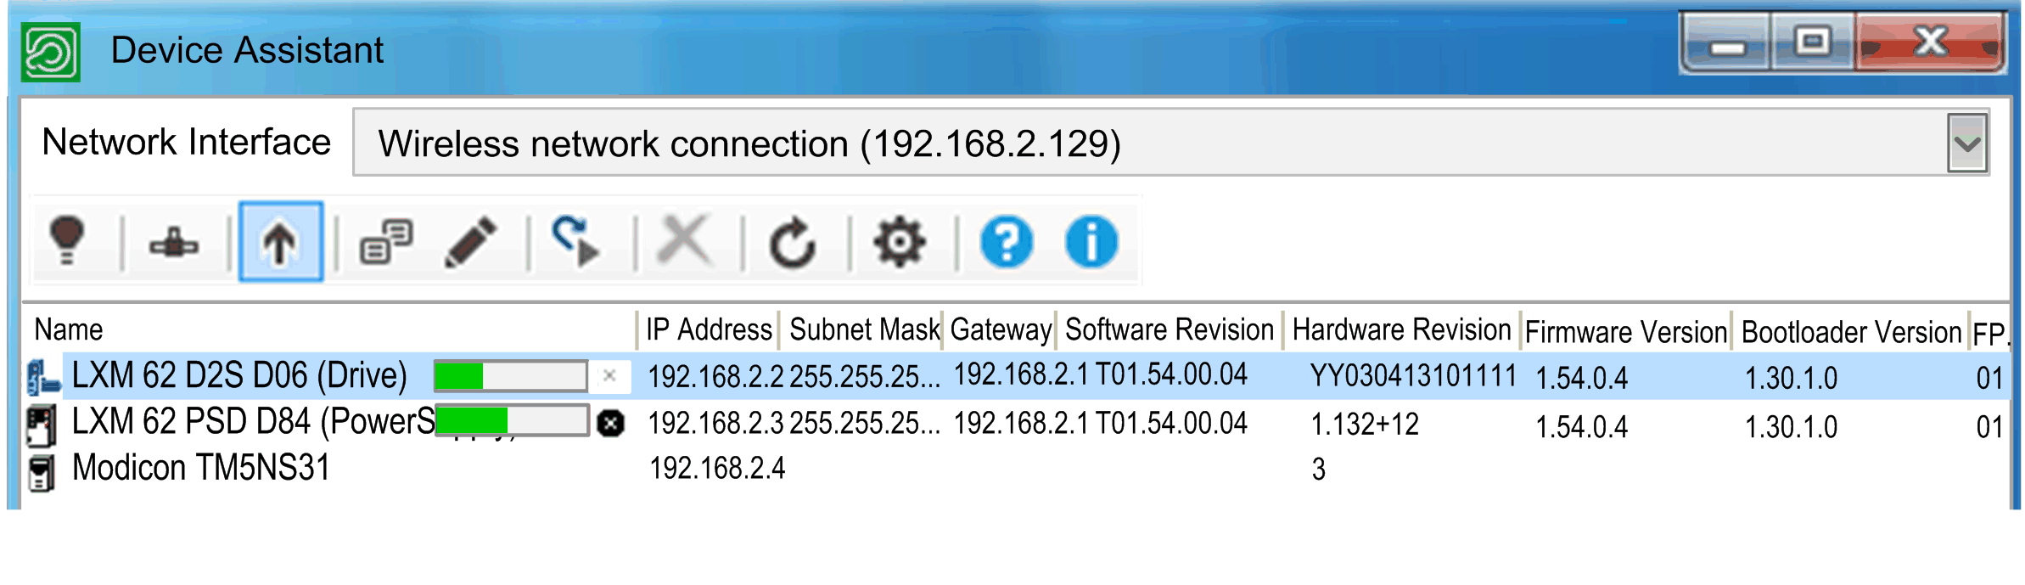Viewport: 2025px width, 585px height.
Task: Select the LXM 62 D2S D06 (Drive) row
Action: [1015, 375]
